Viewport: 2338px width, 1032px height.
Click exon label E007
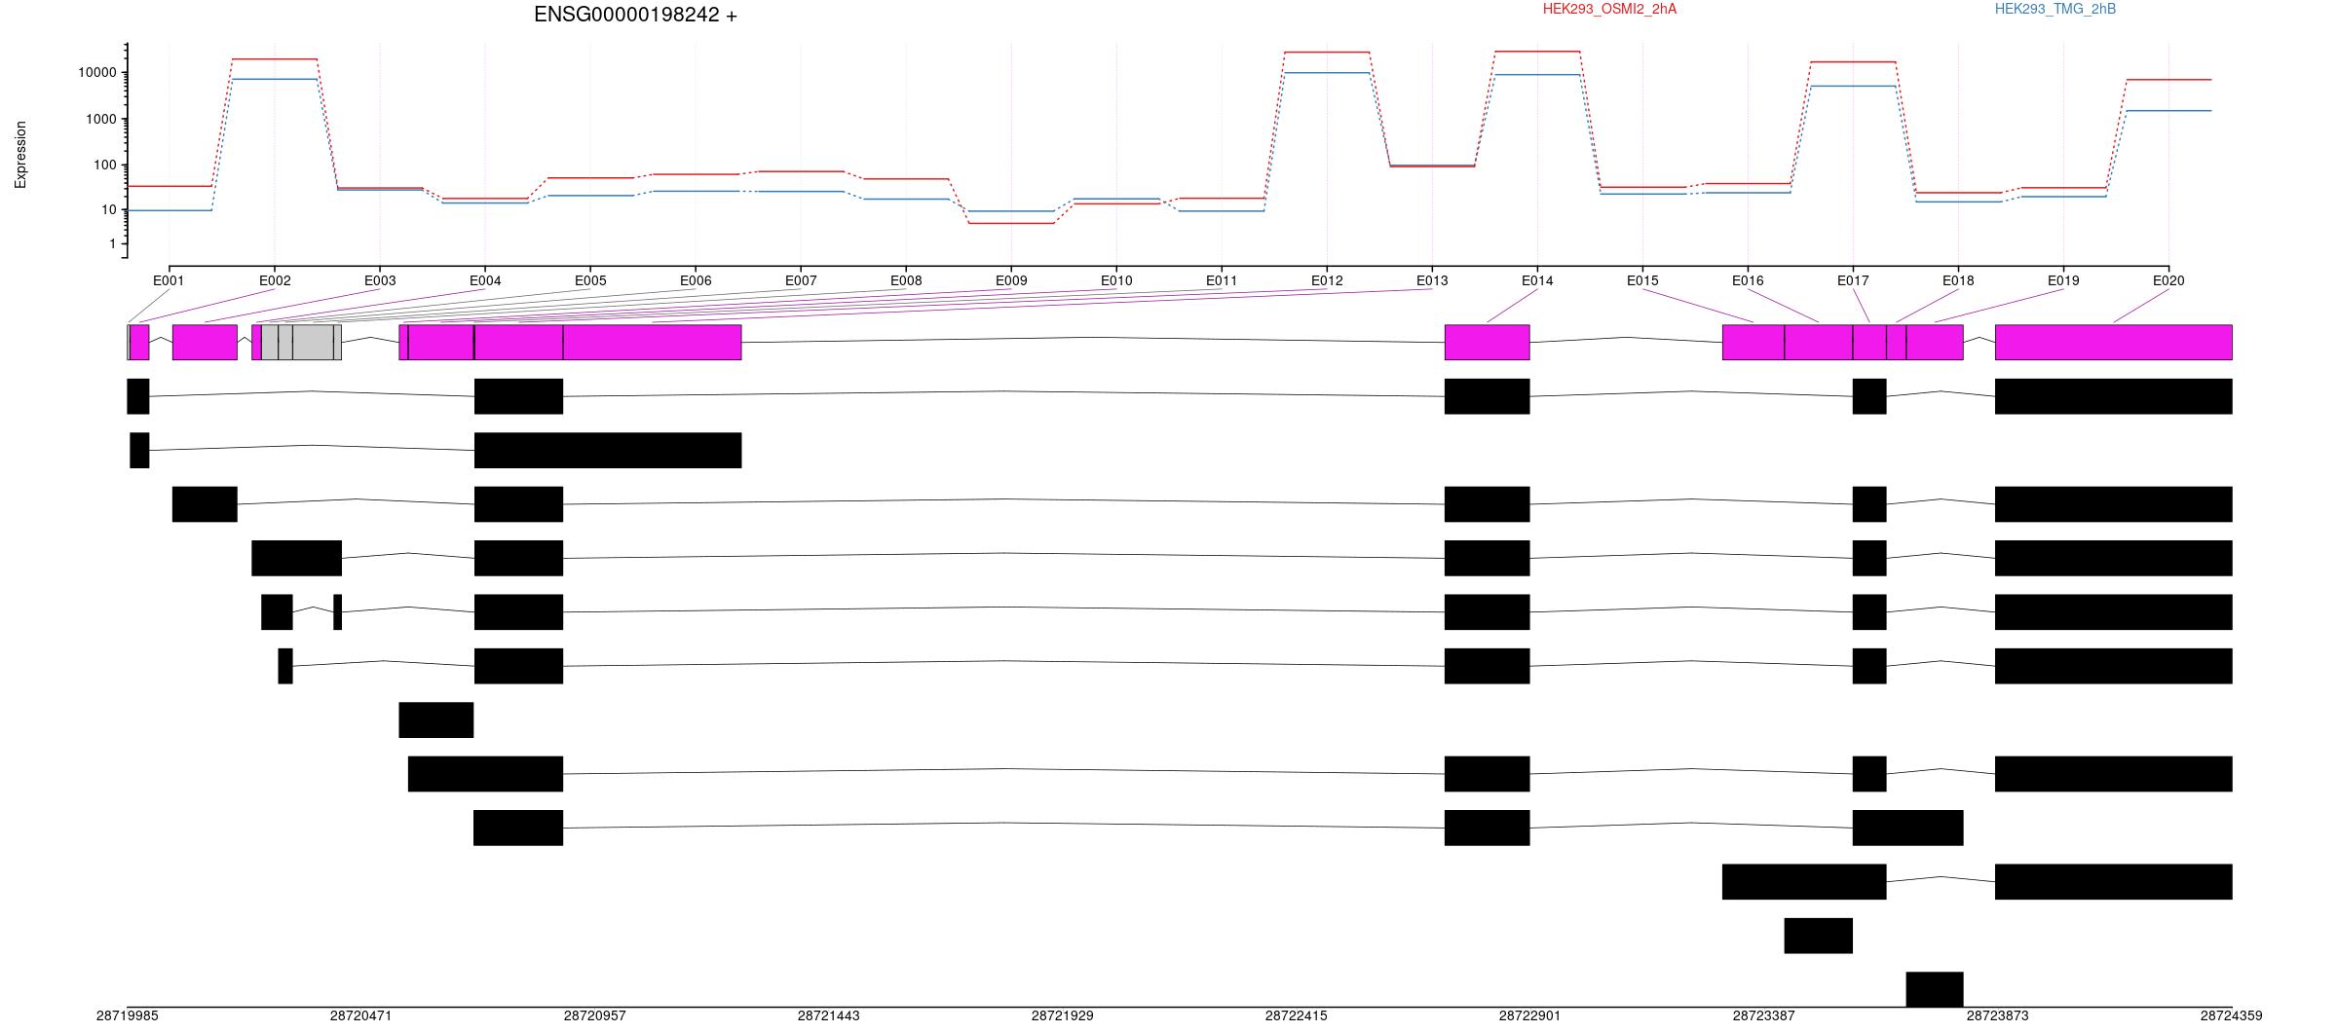[x=801, y=280]
